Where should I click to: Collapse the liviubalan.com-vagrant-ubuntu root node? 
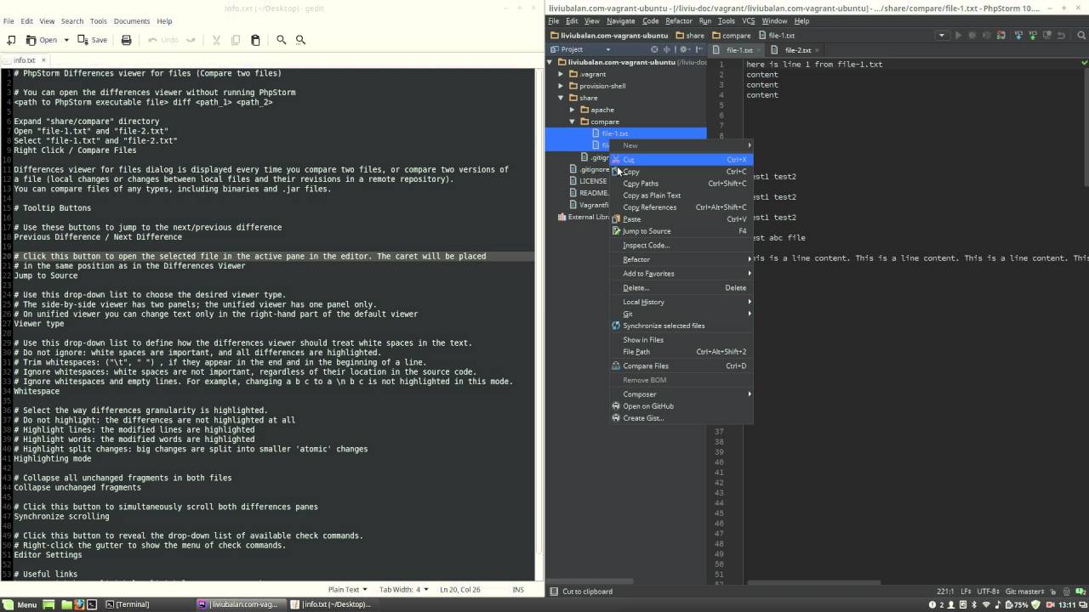click(x=550, y=62)
